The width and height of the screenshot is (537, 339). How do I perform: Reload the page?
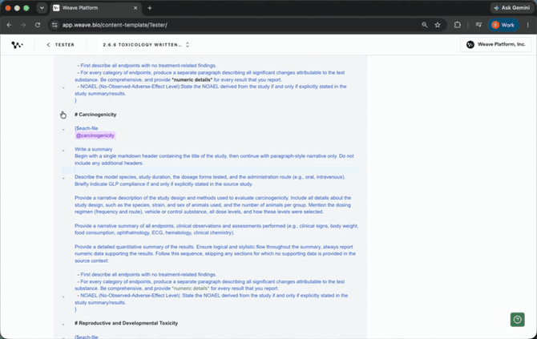[38, 25]
